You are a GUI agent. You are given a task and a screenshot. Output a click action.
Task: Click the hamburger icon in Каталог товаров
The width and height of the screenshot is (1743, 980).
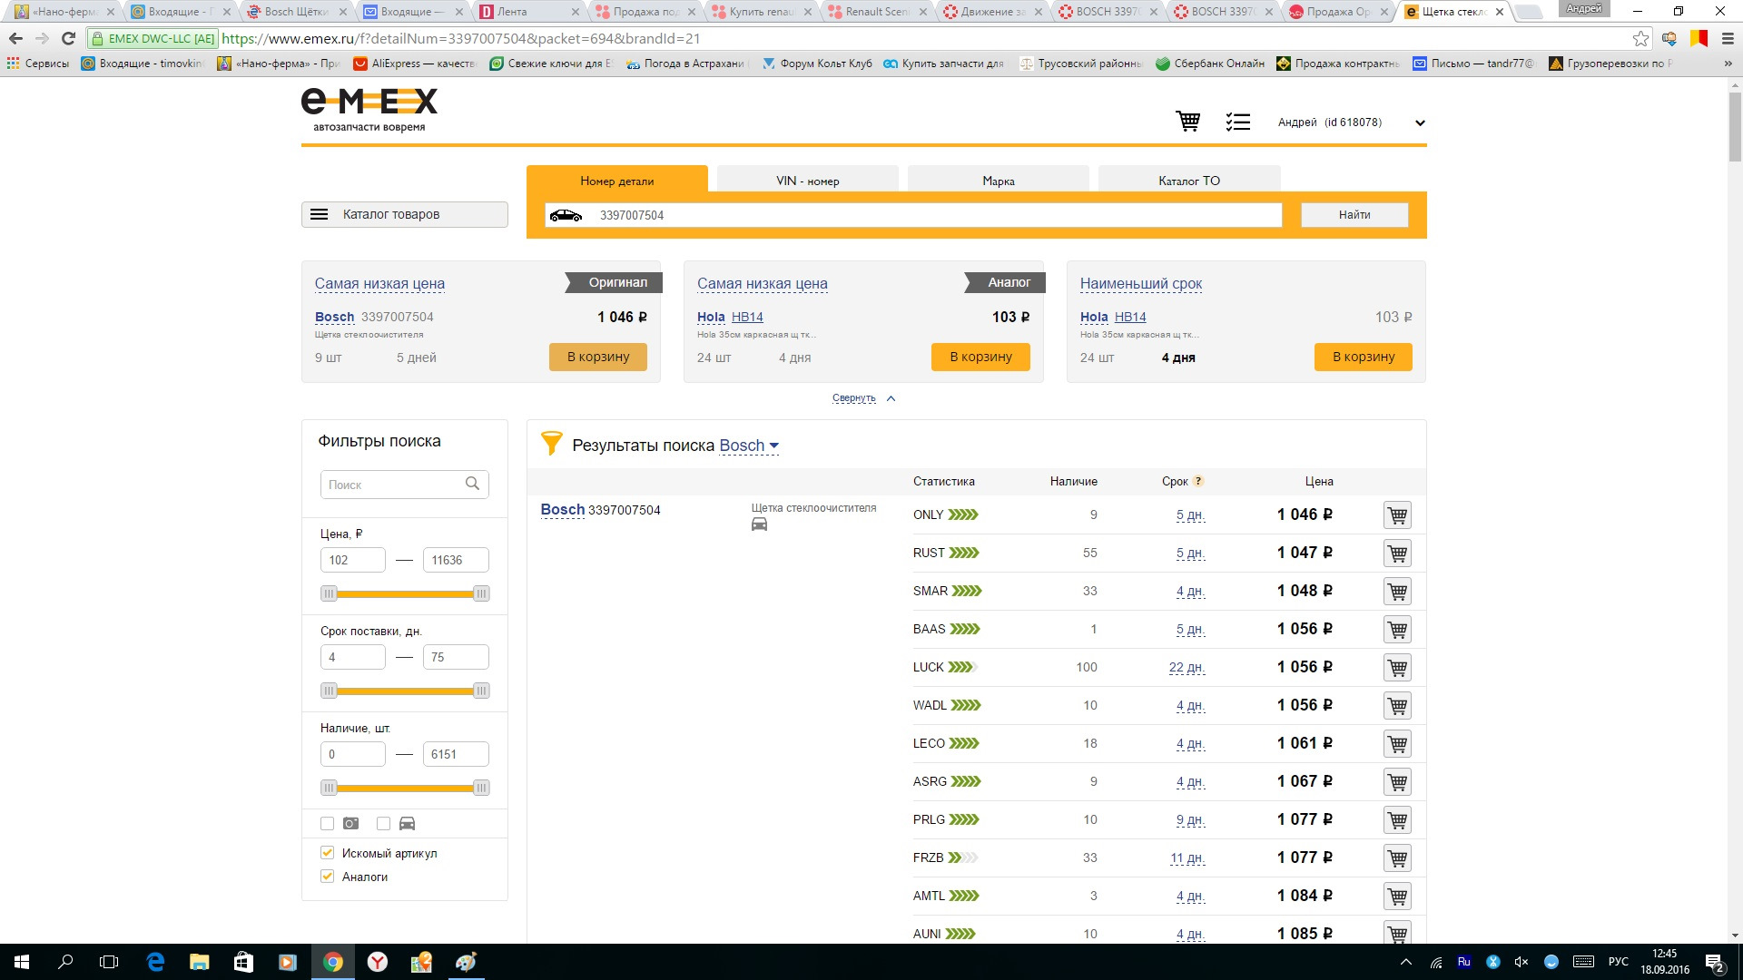(x=319, y=214)
